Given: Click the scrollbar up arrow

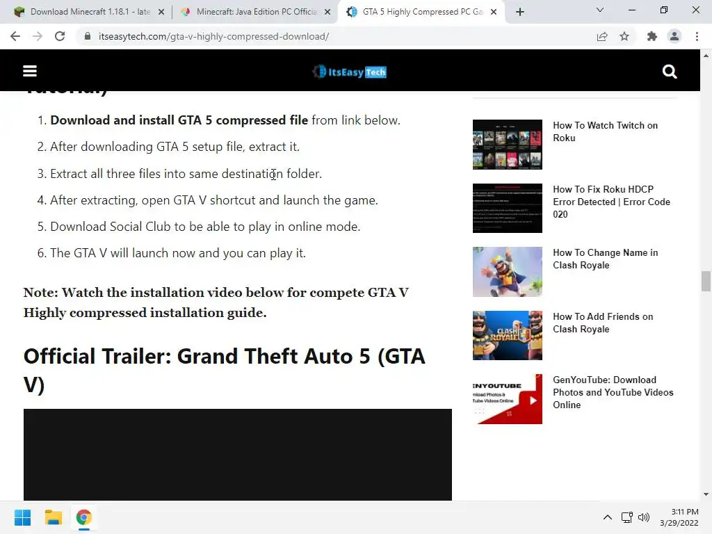Looking at the screenshot, I should [706, 56].
